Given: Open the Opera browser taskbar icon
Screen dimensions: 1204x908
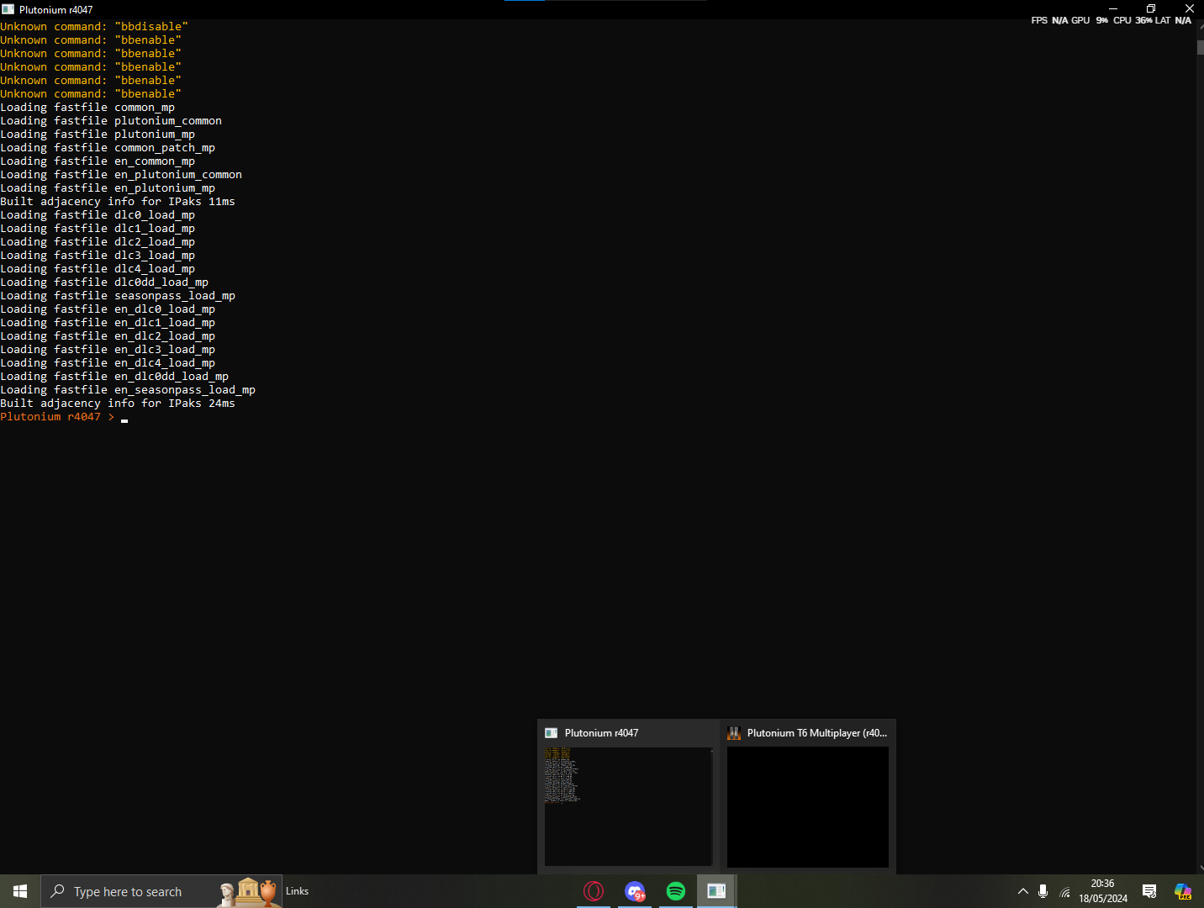Looking at the screenshot, I should click(x=594, y=891).
